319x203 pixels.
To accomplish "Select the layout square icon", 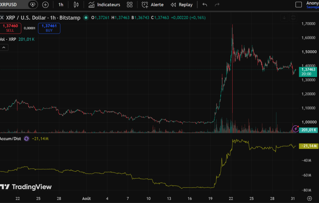I will coord(298,5).
